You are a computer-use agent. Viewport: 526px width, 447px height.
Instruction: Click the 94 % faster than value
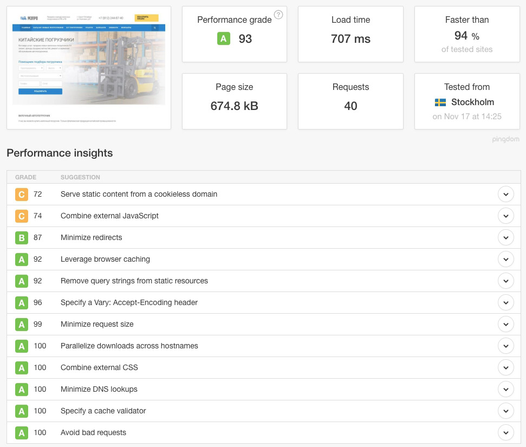tap(466, 36)
